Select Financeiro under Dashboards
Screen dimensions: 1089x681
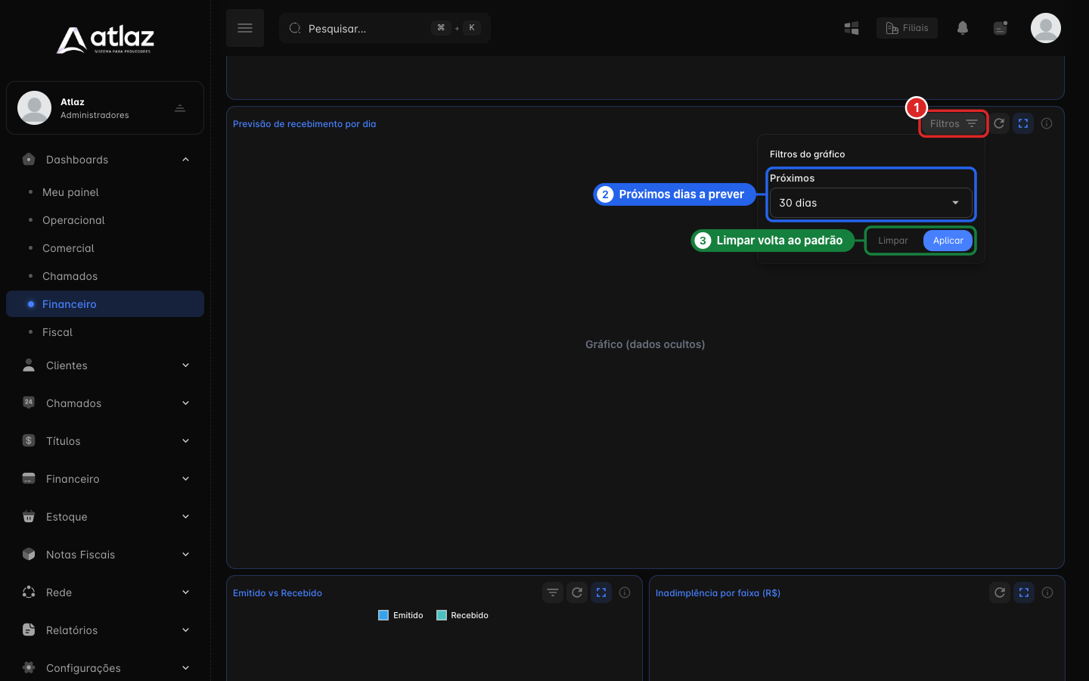click(x=105, y=304)
